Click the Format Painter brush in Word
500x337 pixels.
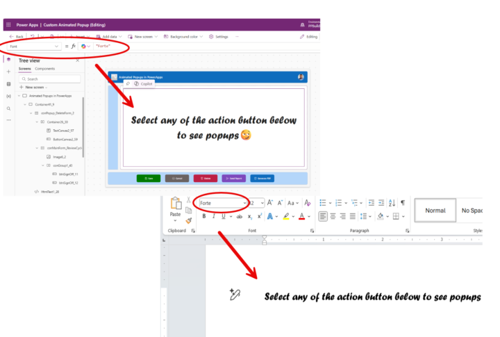189,220
